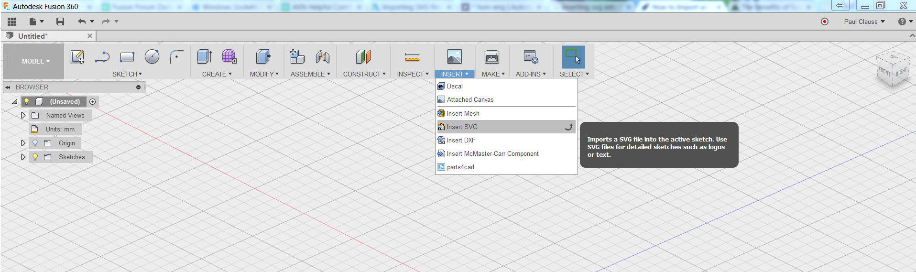Open the SELECT dropdown menu
The image size is (916, 272).
tap(574, 74)
